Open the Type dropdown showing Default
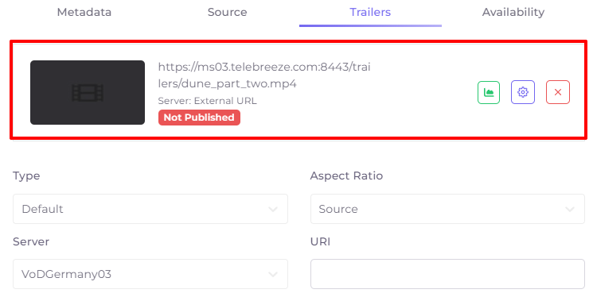The image size is (593, 301). coord(150,209)
